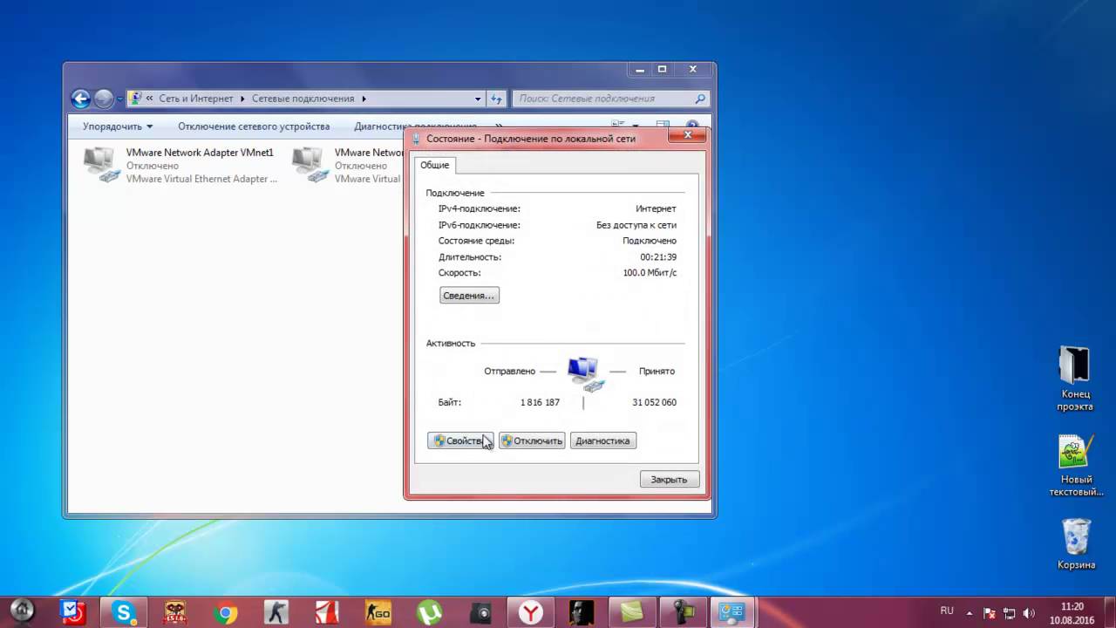Open volume speaker tray icon

(x=1029, y=613)
